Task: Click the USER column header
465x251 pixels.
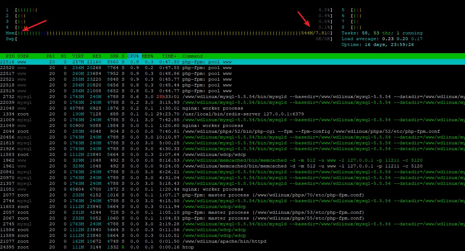Action: [x=23, y=56]
